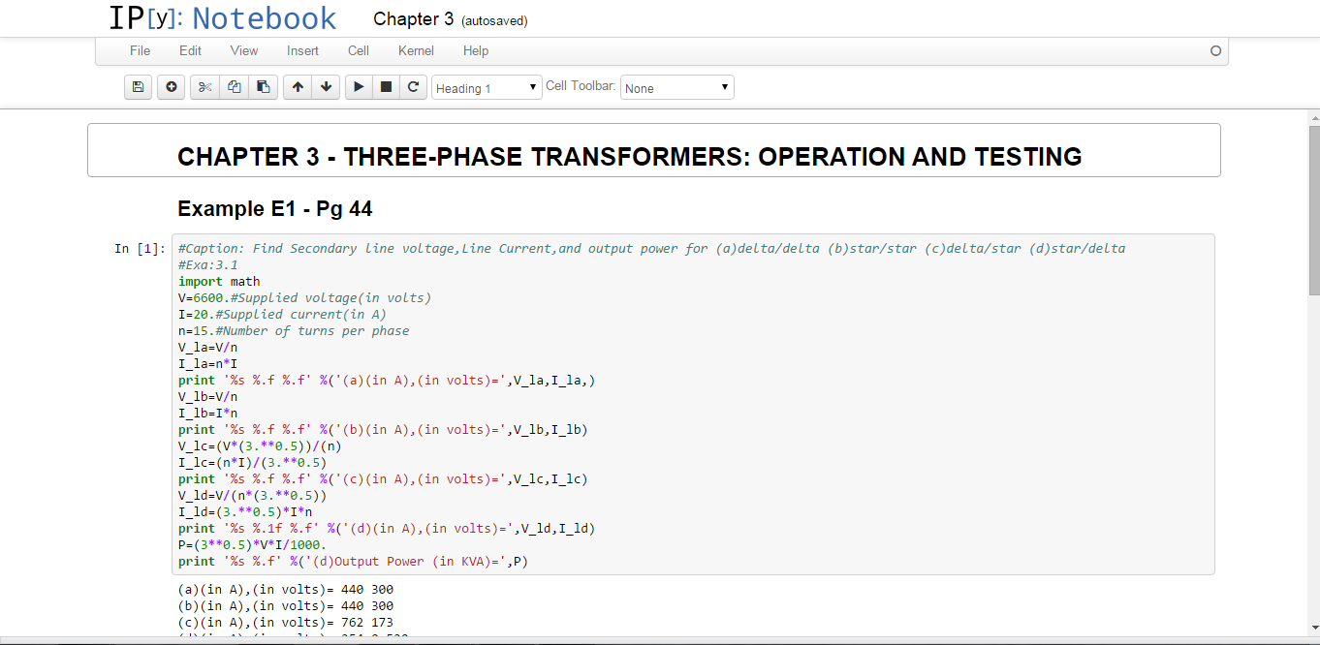The width and height of the screenshot is (1320, 645).
Task: Restart kernel with circular arrow icon
Action: 413,87
